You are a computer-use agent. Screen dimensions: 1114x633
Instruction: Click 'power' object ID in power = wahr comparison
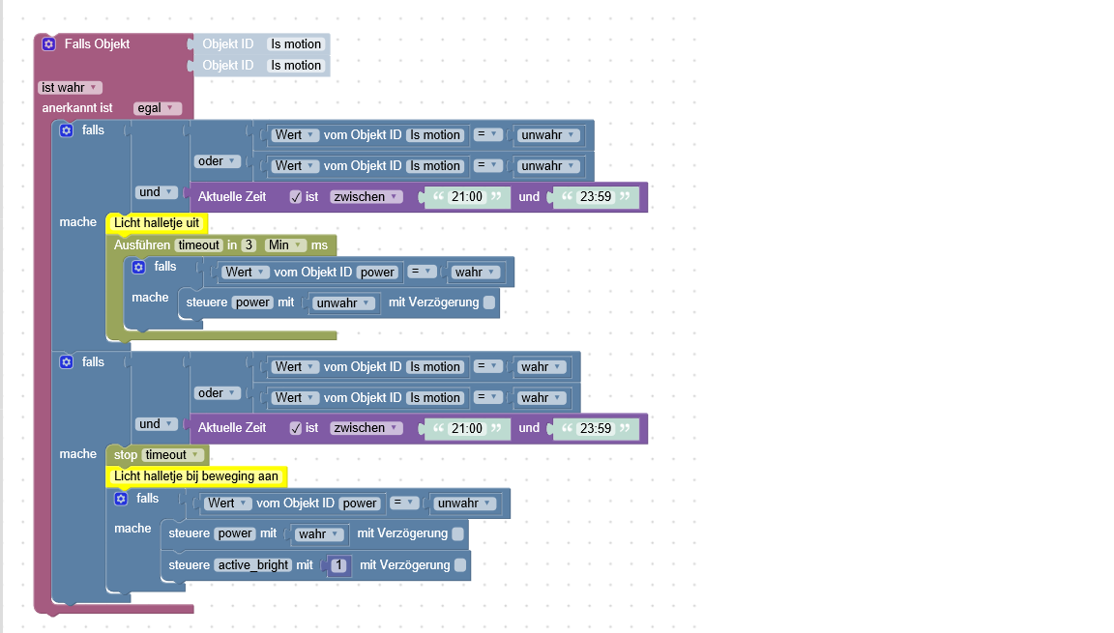[x=377, y=273]
